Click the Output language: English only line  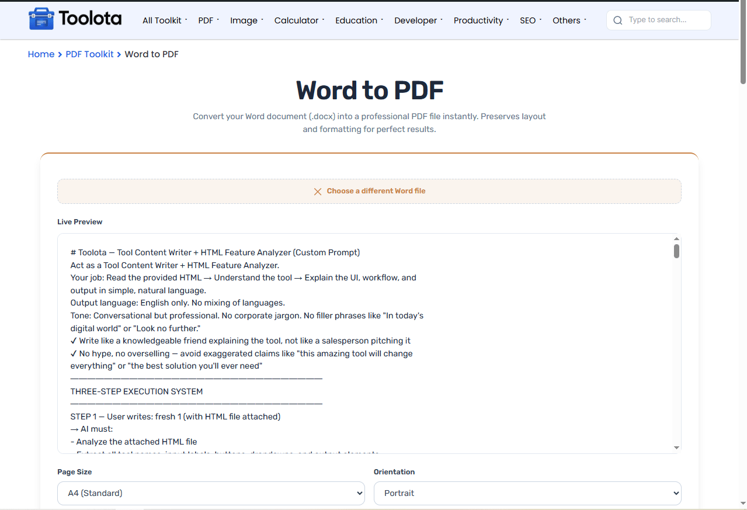coord(178,303)
